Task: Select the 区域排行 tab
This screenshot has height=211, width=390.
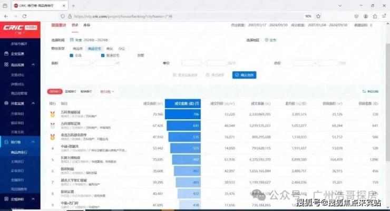Action: 71,91
